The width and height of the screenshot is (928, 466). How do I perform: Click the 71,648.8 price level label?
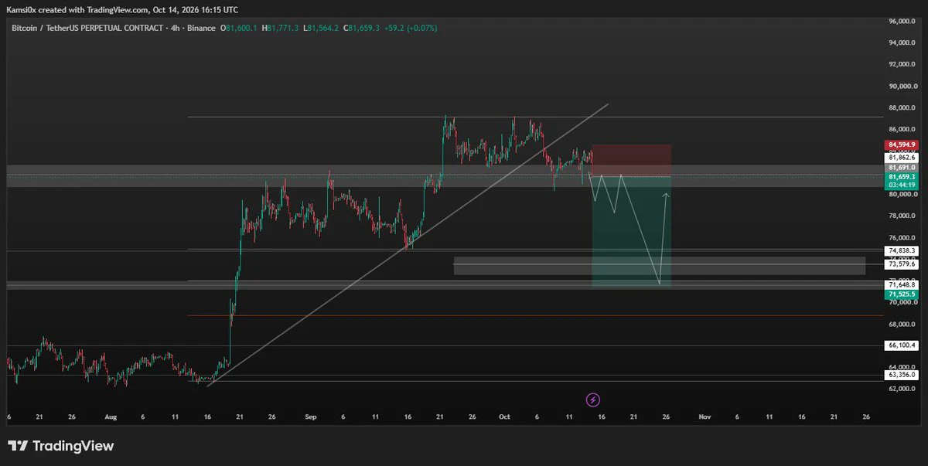[x=902, y=284]
